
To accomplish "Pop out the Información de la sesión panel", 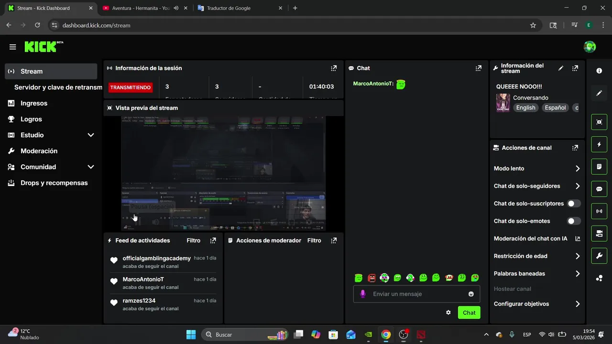I will click(x=334, y=68).
